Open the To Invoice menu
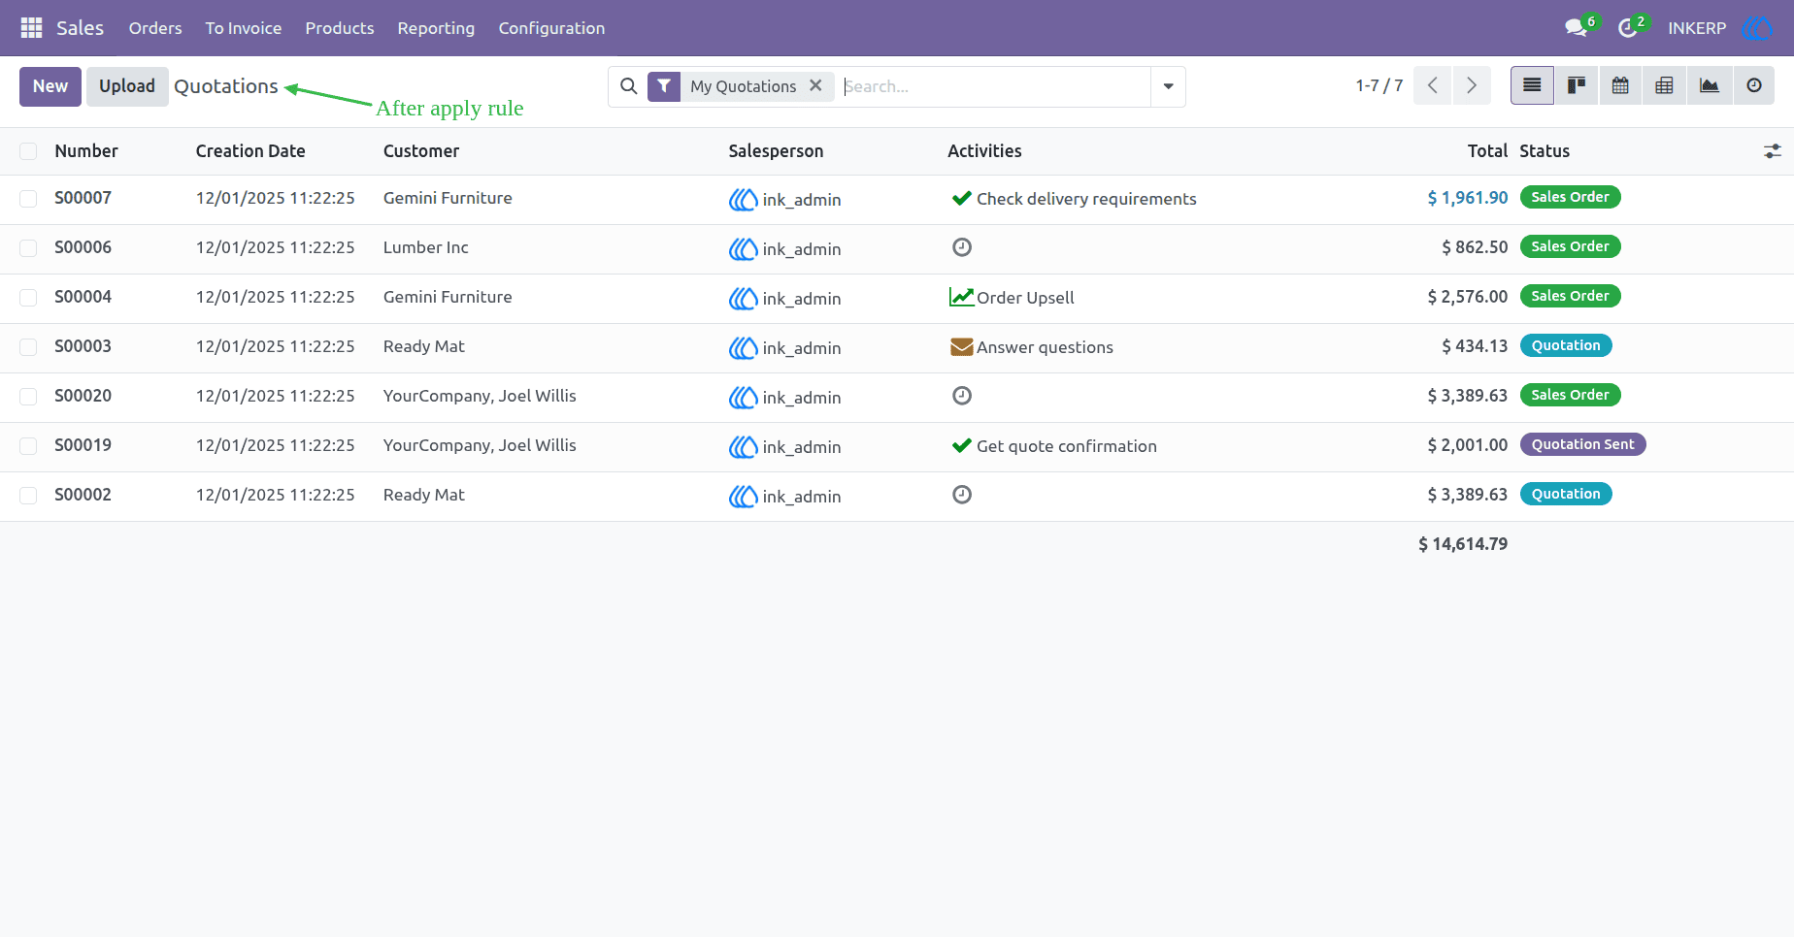This screenshot has height=937, width=1794. pyautogui.click(x=244, y=28)
